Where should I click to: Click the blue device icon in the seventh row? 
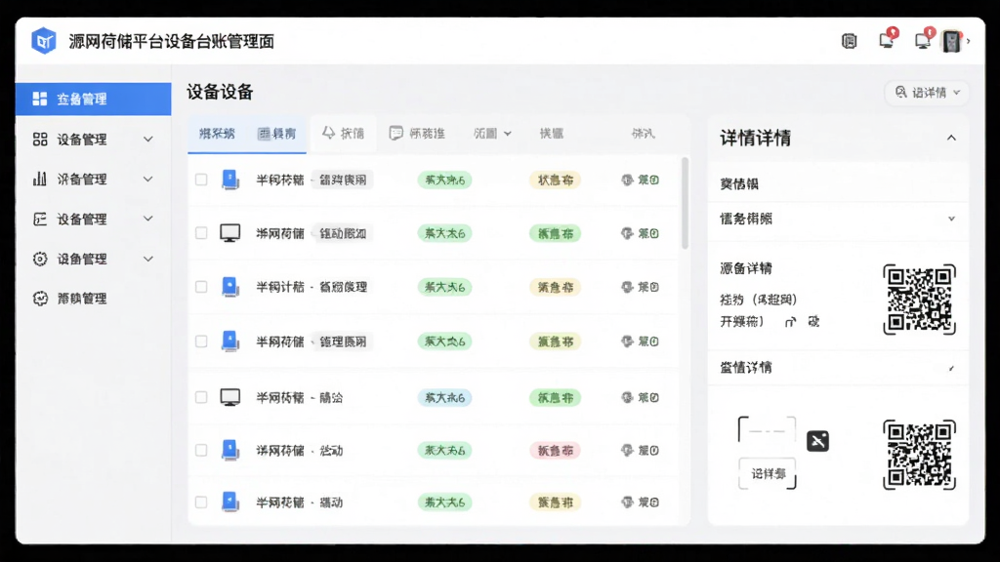pos(230,502)
